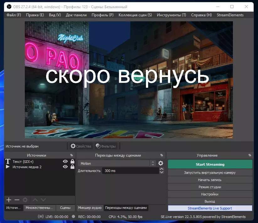Click the Start Streaming button
Image resolution: width=258 pixels, height=223 pixels.
[x=210, y=164]
